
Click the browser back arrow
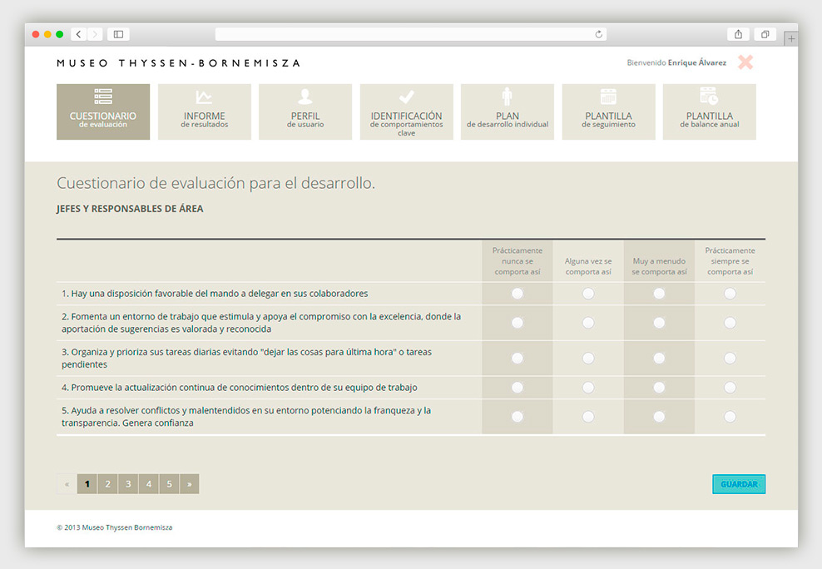(79, 34)
